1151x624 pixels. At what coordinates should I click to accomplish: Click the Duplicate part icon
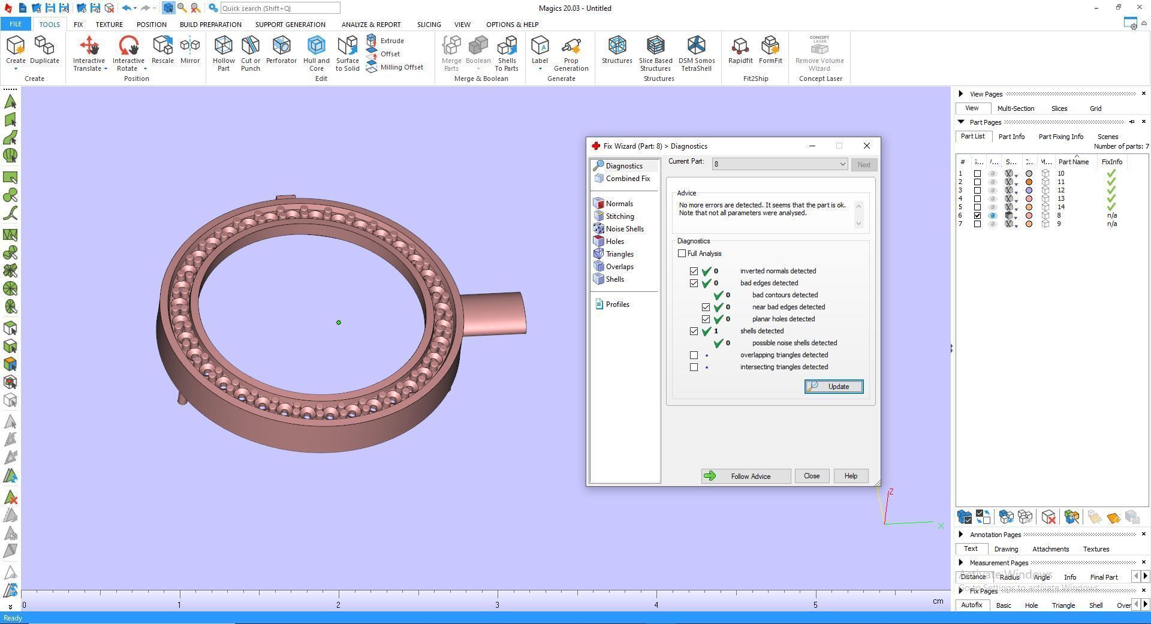[x=44, y=50]
